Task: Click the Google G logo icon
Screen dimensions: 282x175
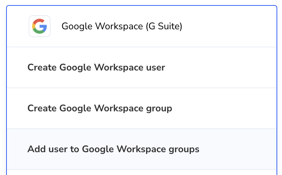Action: point(40,26)
